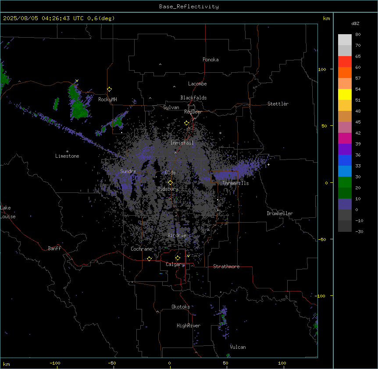Click the white plus marker east of ThreeHills

268,164
